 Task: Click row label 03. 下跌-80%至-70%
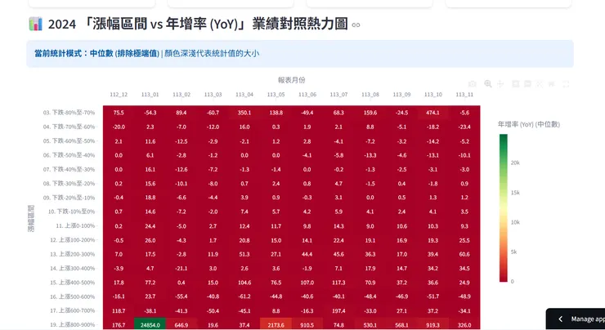click(69, 113)
